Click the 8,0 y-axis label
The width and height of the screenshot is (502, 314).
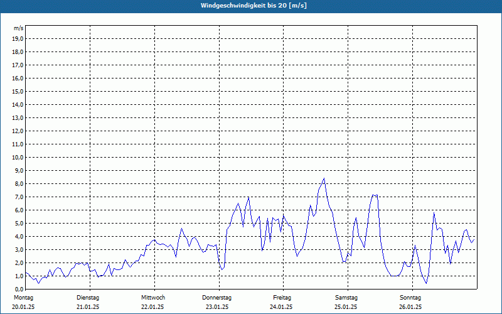19,184
